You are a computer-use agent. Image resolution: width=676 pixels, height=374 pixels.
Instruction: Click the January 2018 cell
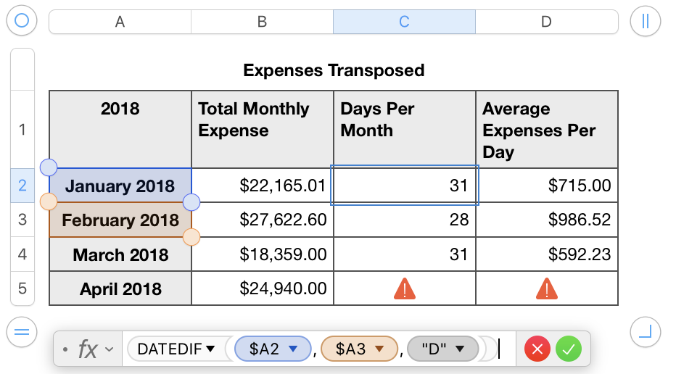[x=120, y=186]
